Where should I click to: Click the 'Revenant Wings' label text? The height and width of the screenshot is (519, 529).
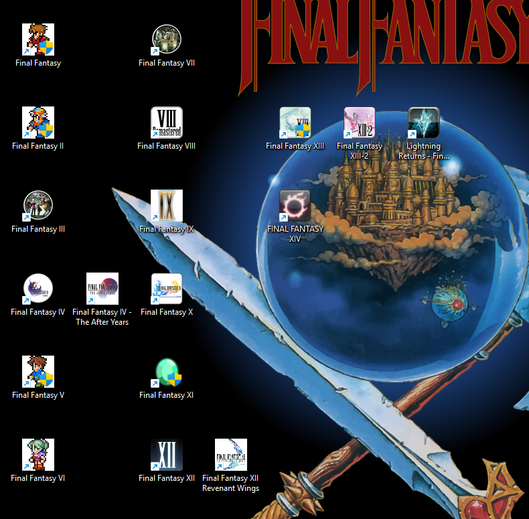click(231, 488)
